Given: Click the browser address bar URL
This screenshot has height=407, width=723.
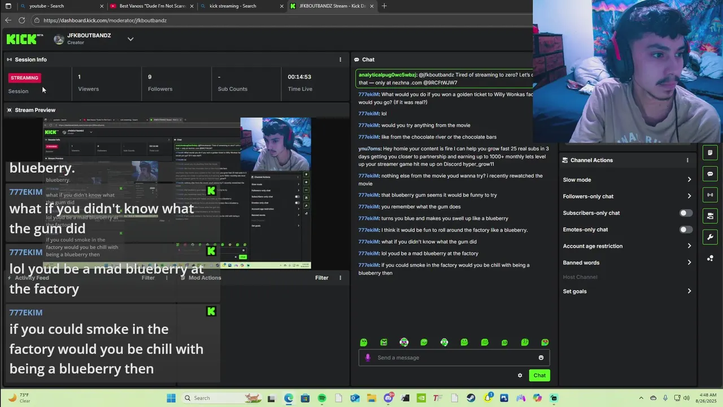Looking at the screenshot, I should (105, 20).
